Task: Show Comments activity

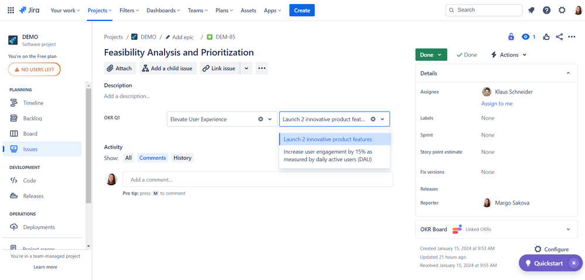Action: (153, 158)
